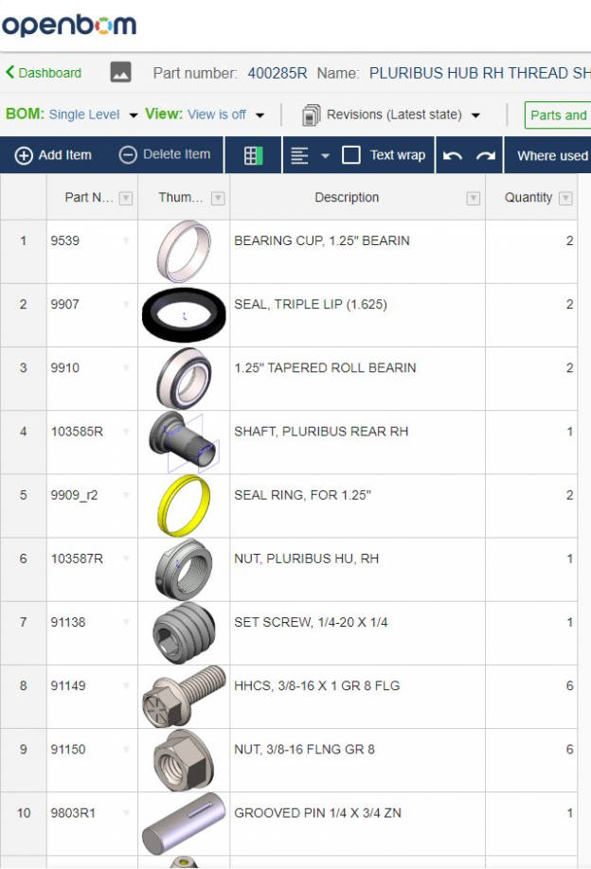
Task: Go back to Dashboard
Action: pos(44,73)
